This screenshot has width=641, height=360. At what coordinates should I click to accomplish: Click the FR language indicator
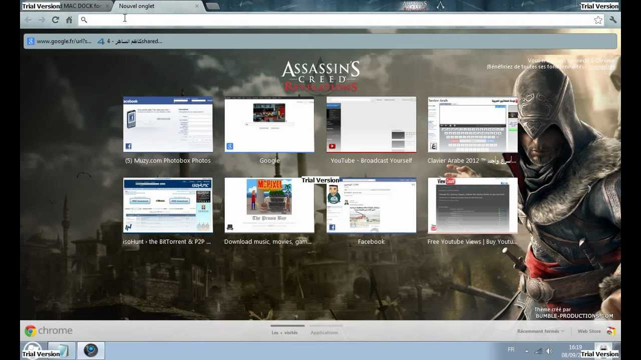(x=511, y=349)
